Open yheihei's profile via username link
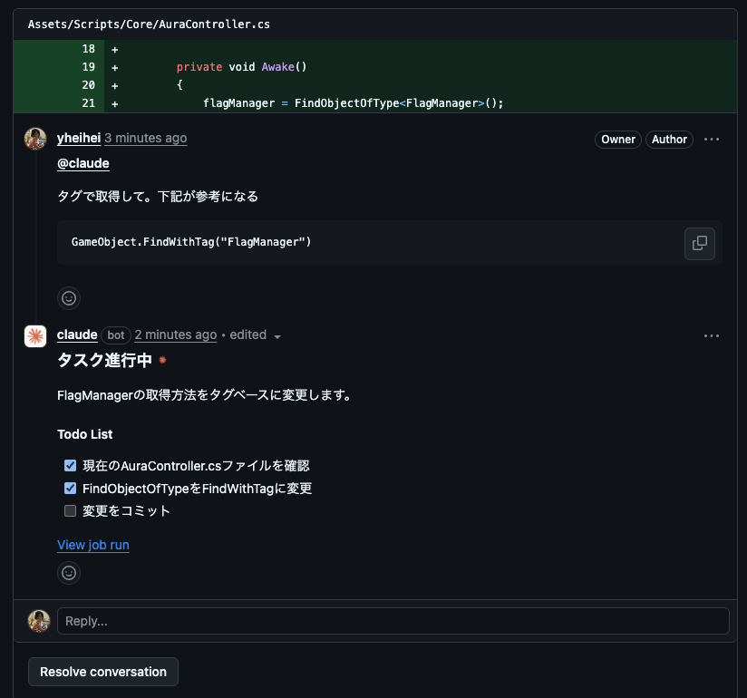This screenshot has height=698, width=747. click(x=76, y=138)
